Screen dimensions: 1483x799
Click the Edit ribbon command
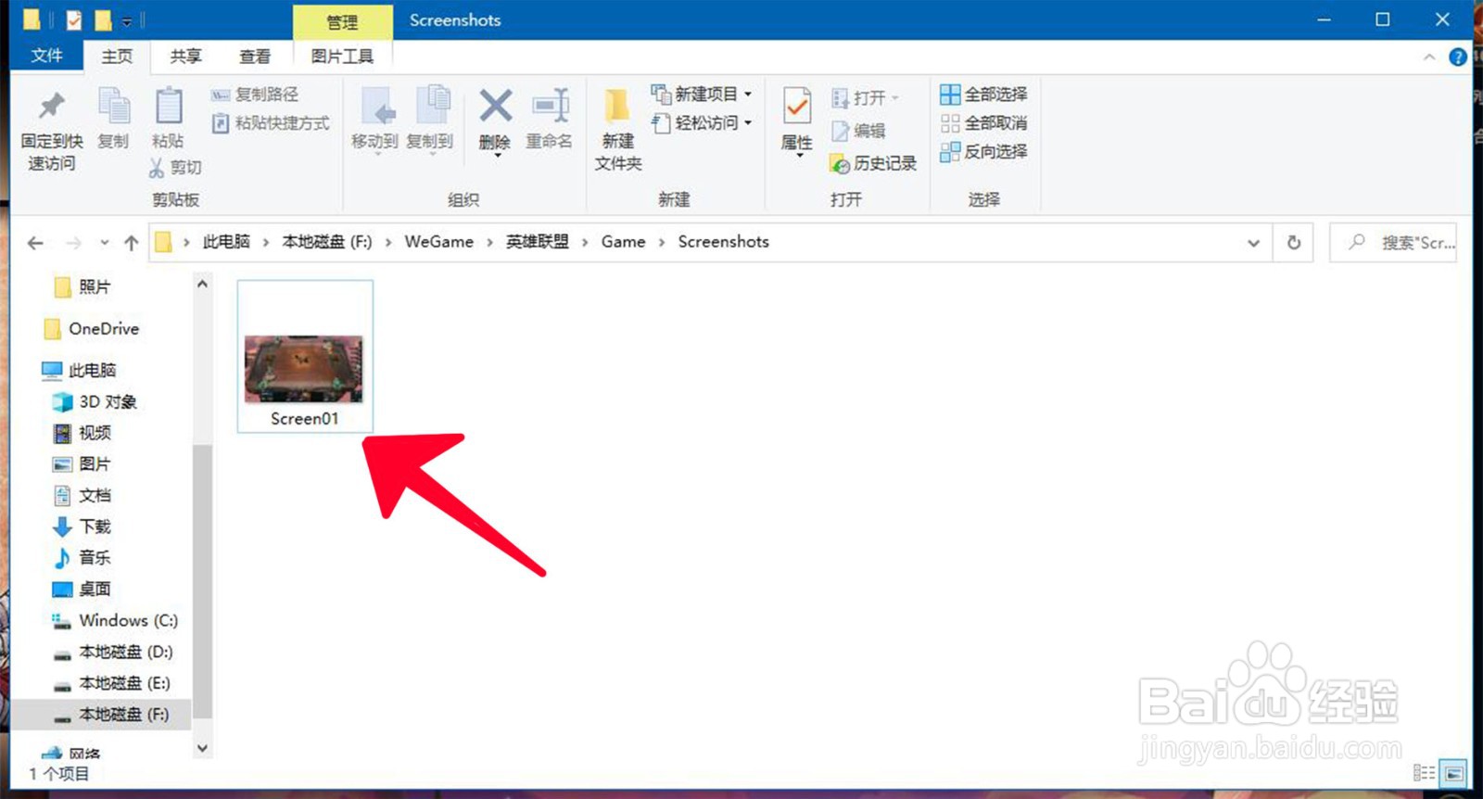click(858, 131)
